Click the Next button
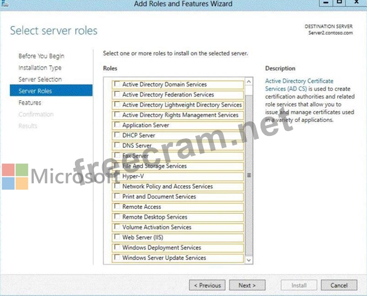Viewport: 367px width, 296px height. tap(247, 285)
